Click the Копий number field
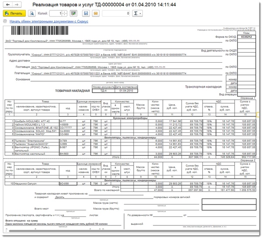 pos(56,13)
